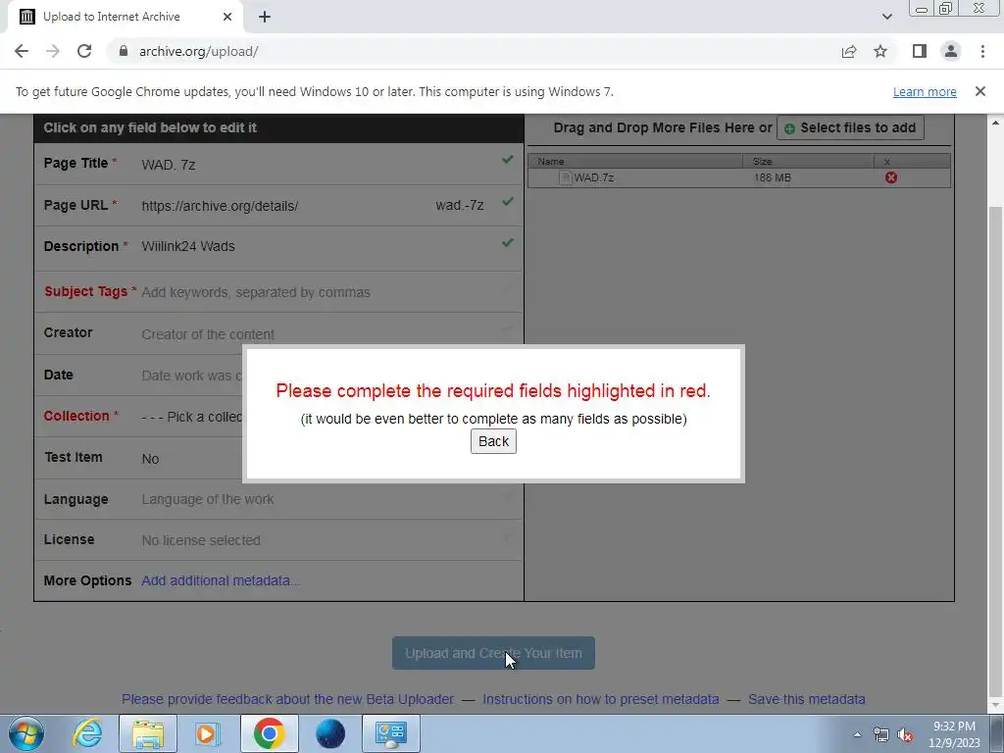Click the Date work was created field
The image size is (1004, 753).
click(192, 376)
